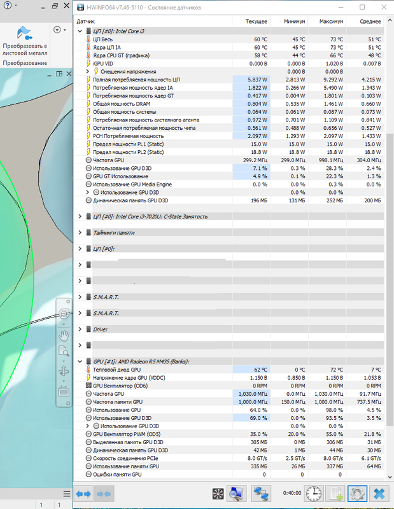
Task: Reset the sensor timer with the clock icon
Action: tap(313, 494)
